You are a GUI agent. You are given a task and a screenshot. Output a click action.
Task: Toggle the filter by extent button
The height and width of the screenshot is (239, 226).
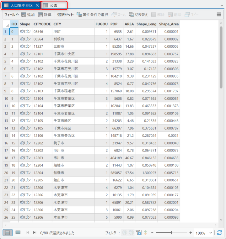[x=138, y=233]
